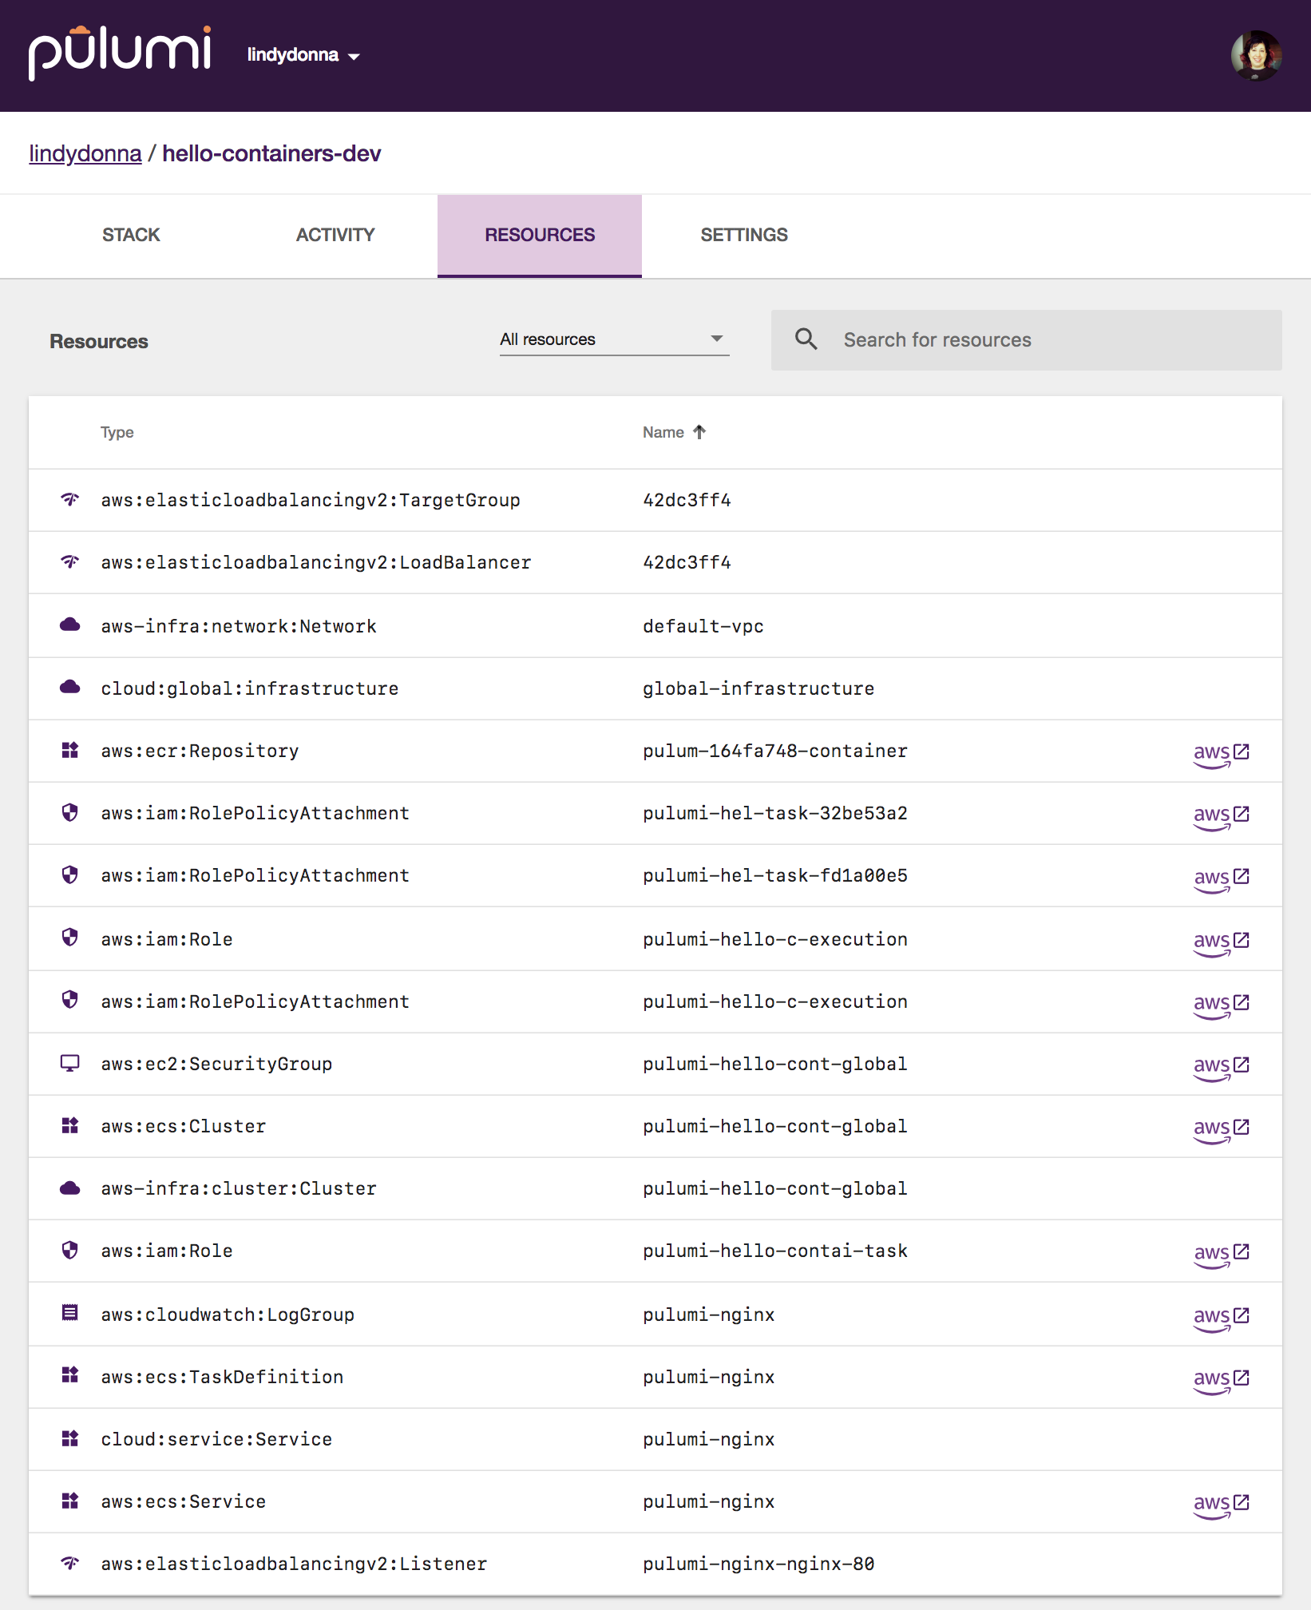Click the cloud icon for aws-infra:network:Network
Viewport: 1311px width, 1610px height.
[x=70, y=625]
